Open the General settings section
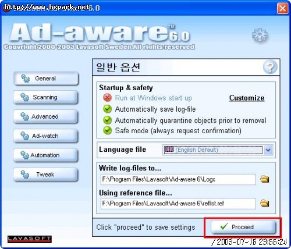Viewport: 291px width, 249px height. pyautogui.click(x=46, y=79)
